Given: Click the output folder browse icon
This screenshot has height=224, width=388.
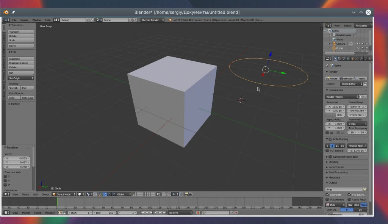Looking at the screenshot, I should [x=365, y=189].
